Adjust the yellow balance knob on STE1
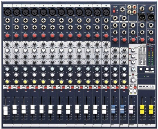 point(115,82)
